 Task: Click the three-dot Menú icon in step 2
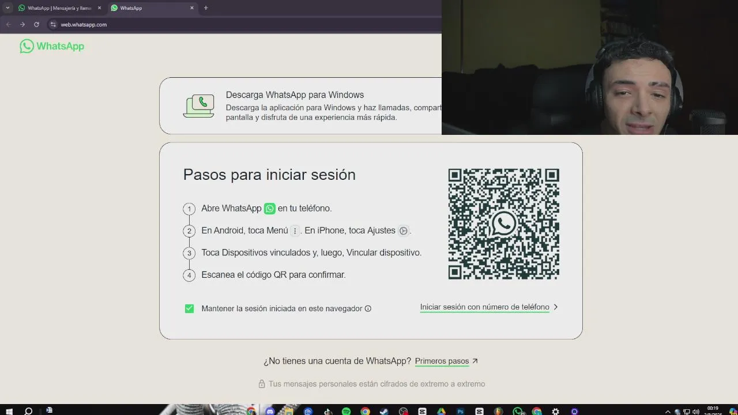tap(295, 231)
